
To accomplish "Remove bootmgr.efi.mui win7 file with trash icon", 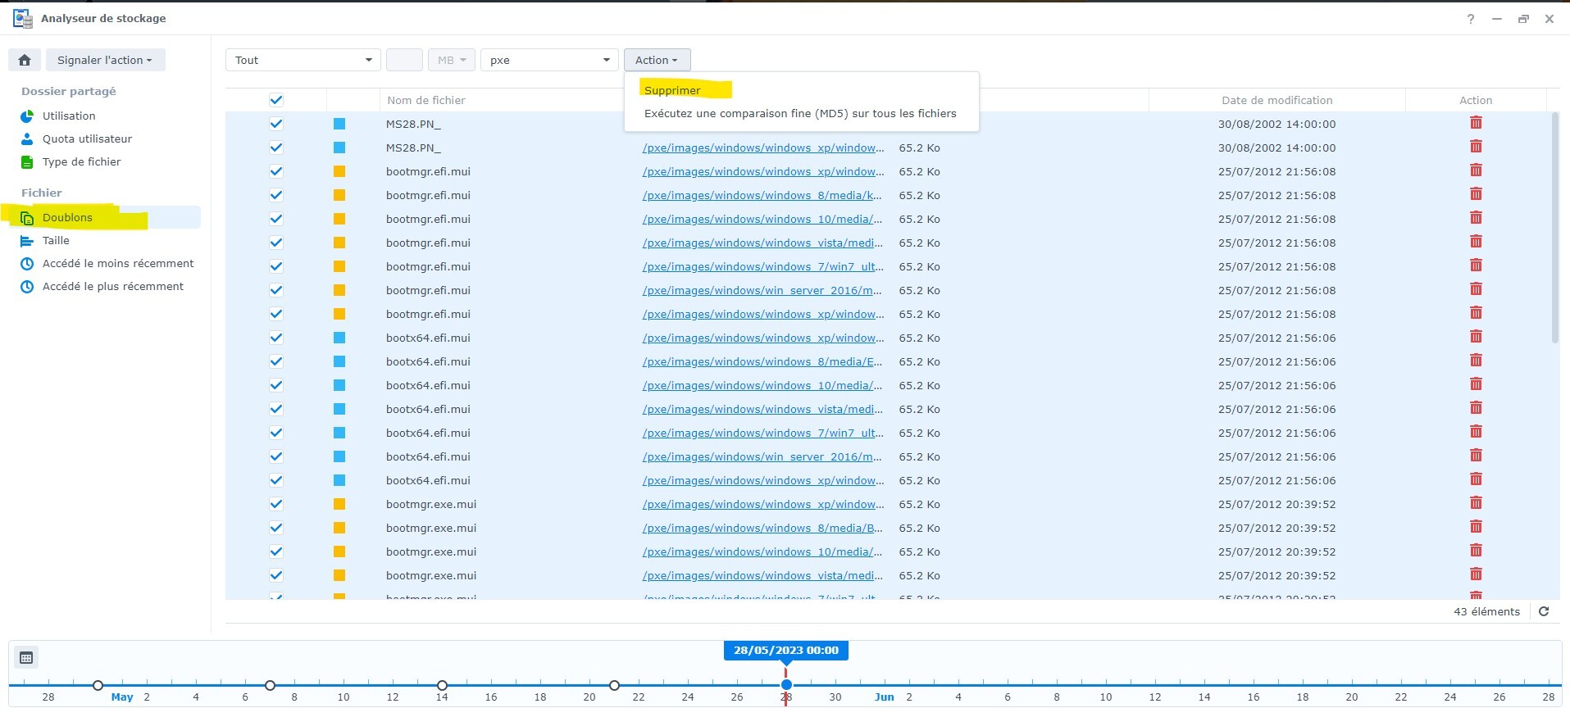I will point(1476,265).
